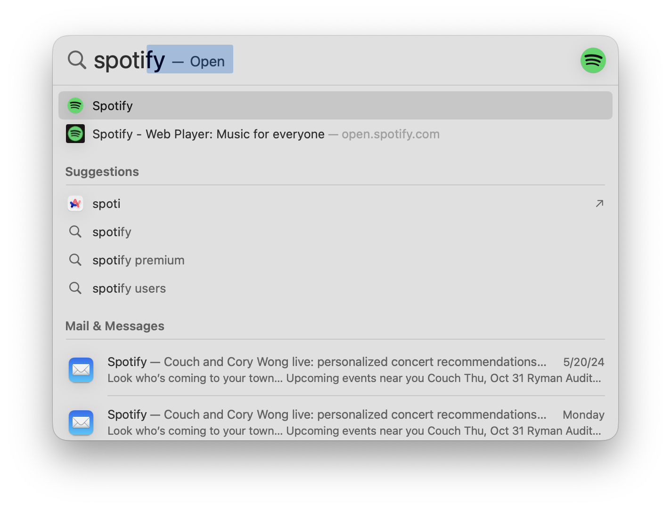Viewport: 671px width, 510px height.
Task: Open the Spotify email dated 5/20/24
Action: point(335,370)
